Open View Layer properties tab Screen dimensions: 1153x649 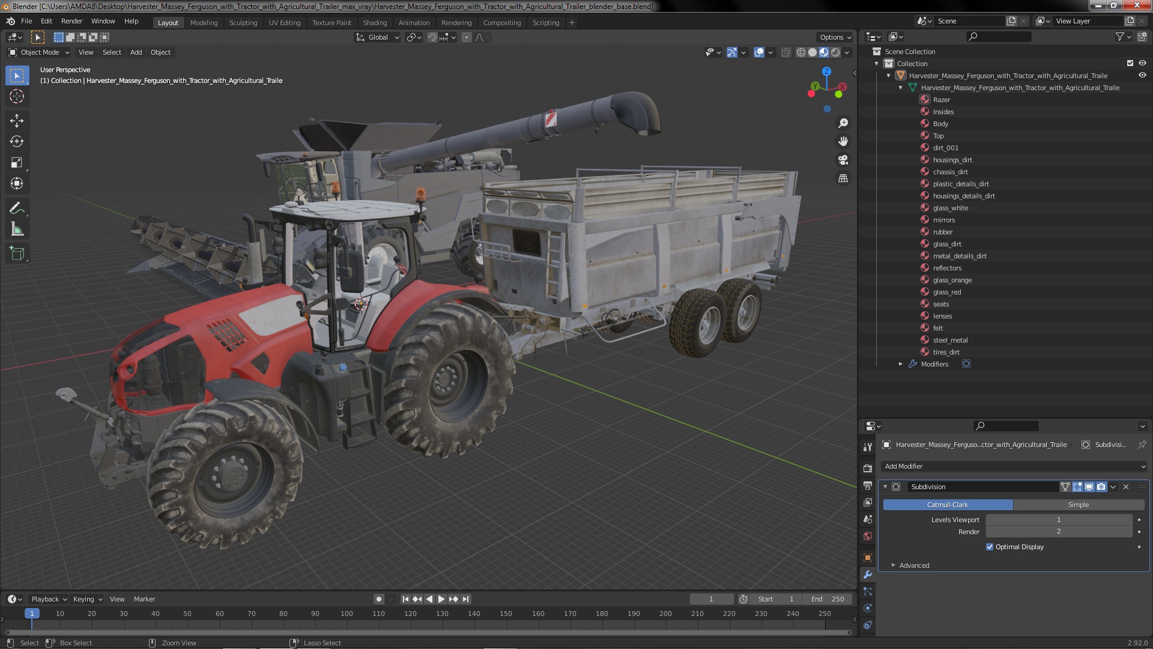click(867, 502)
